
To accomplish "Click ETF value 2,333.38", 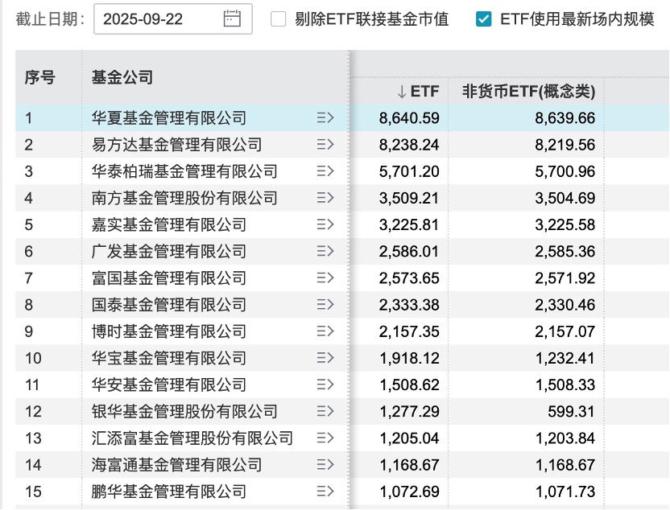I will 409,305.
